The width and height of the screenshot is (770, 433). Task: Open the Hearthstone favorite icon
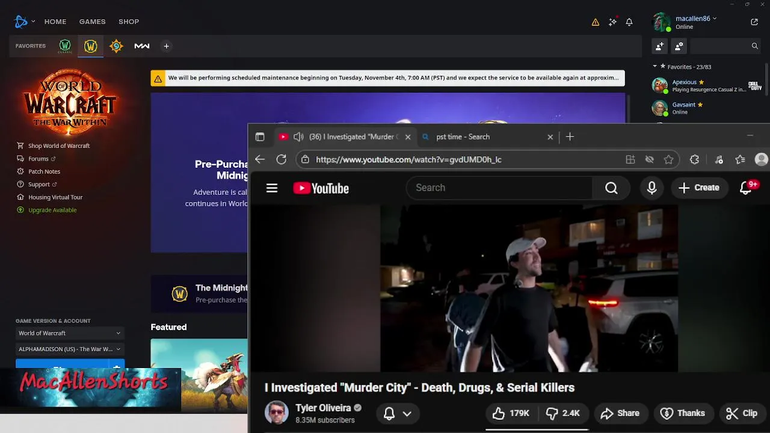[x=116, y=46]
